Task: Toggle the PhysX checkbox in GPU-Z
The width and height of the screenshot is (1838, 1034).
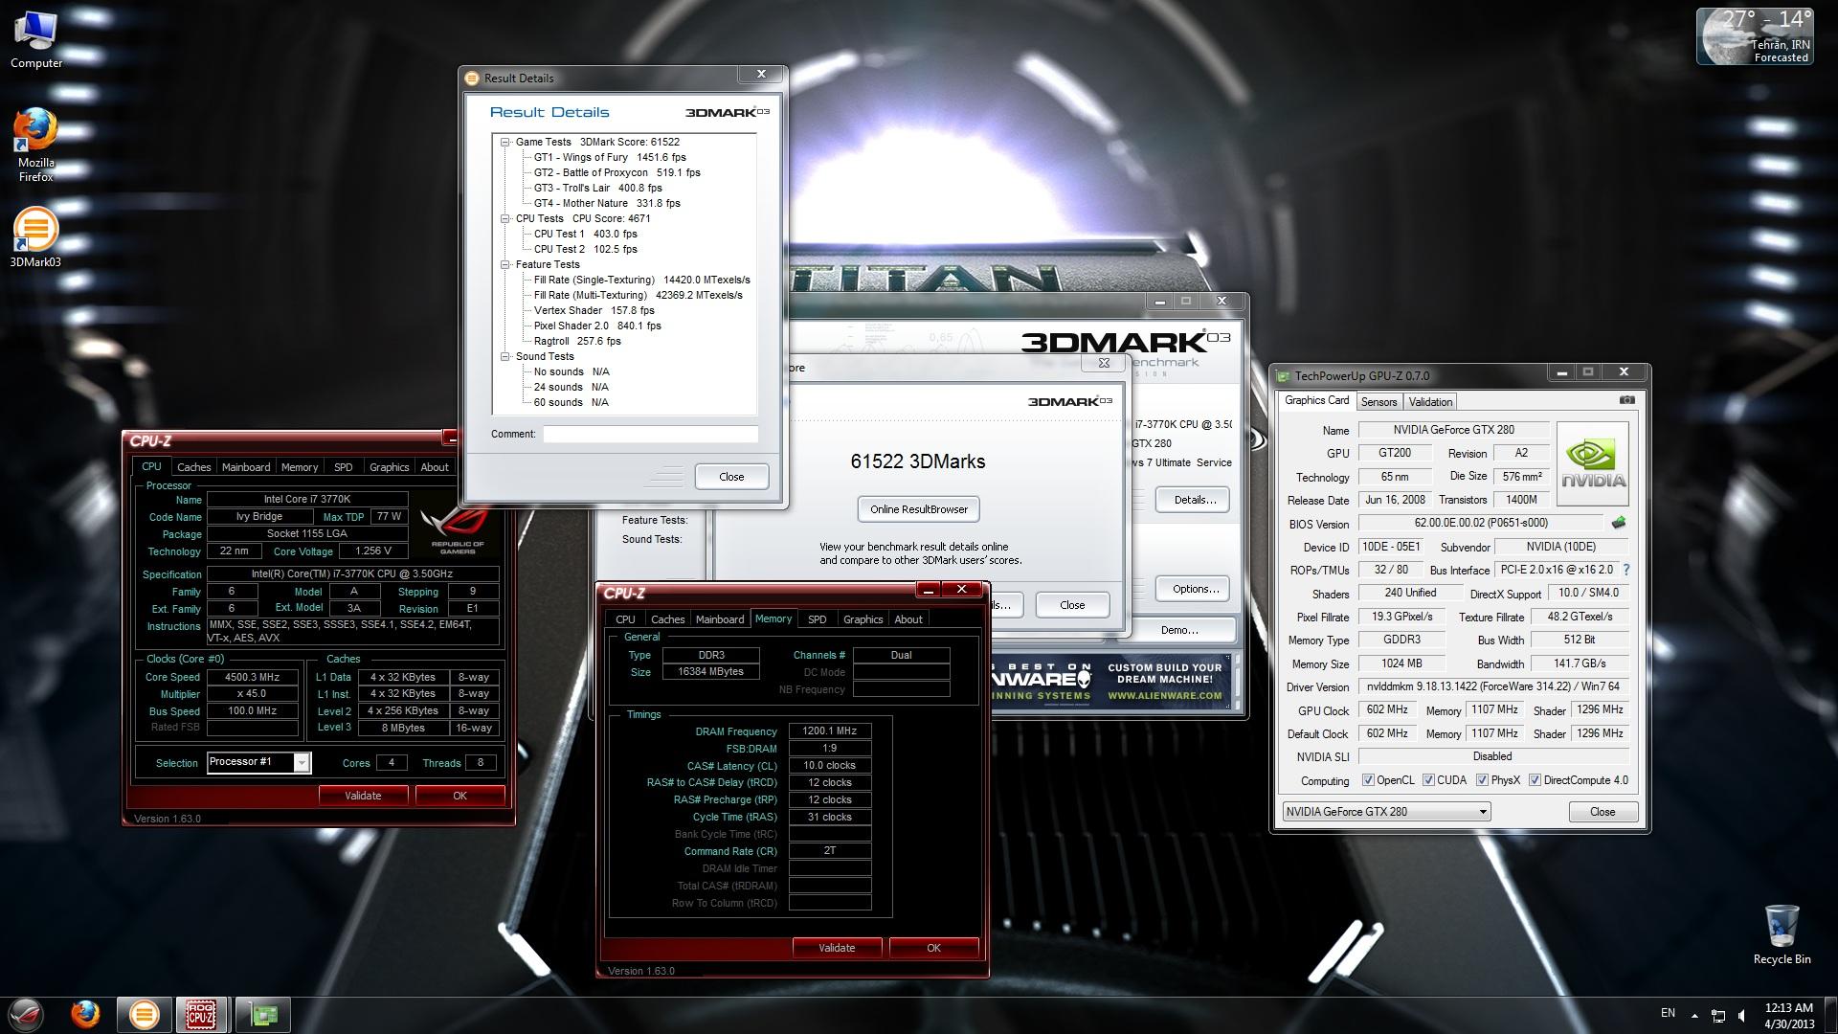Action: [x=1482, y=780]
